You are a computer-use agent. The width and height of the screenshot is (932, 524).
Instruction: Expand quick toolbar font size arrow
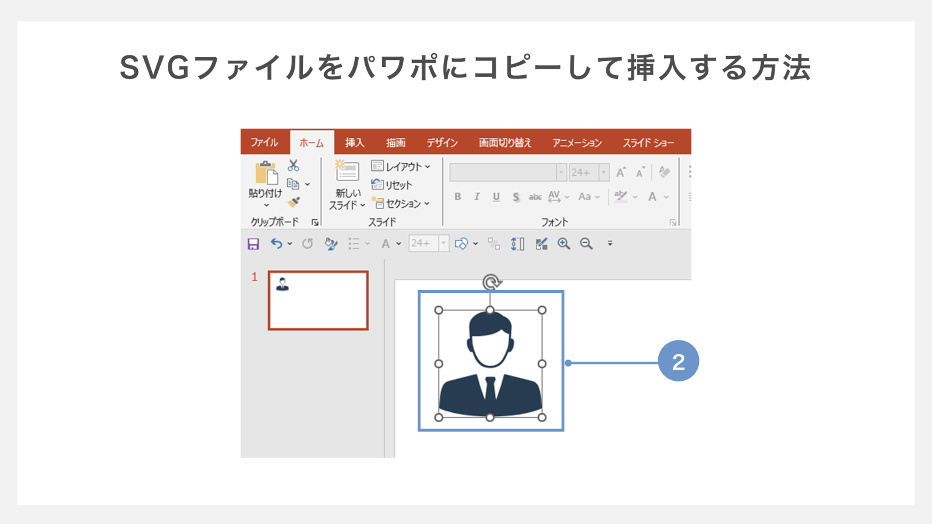pyautogui.click(x=444, y=243)
